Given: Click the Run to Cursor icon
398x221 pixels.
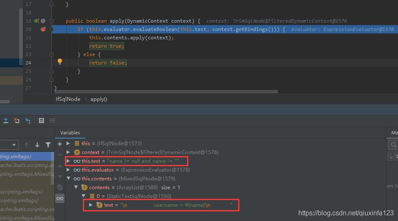Looking at the screenshot, I should [x=28, y=121].
